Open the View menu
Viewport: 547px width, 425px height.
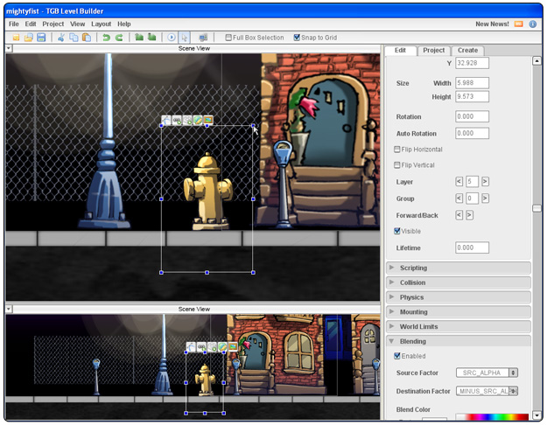pos(77,24)
